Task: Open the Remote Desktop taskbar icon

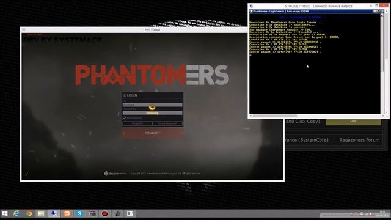Action: (54, 213)
